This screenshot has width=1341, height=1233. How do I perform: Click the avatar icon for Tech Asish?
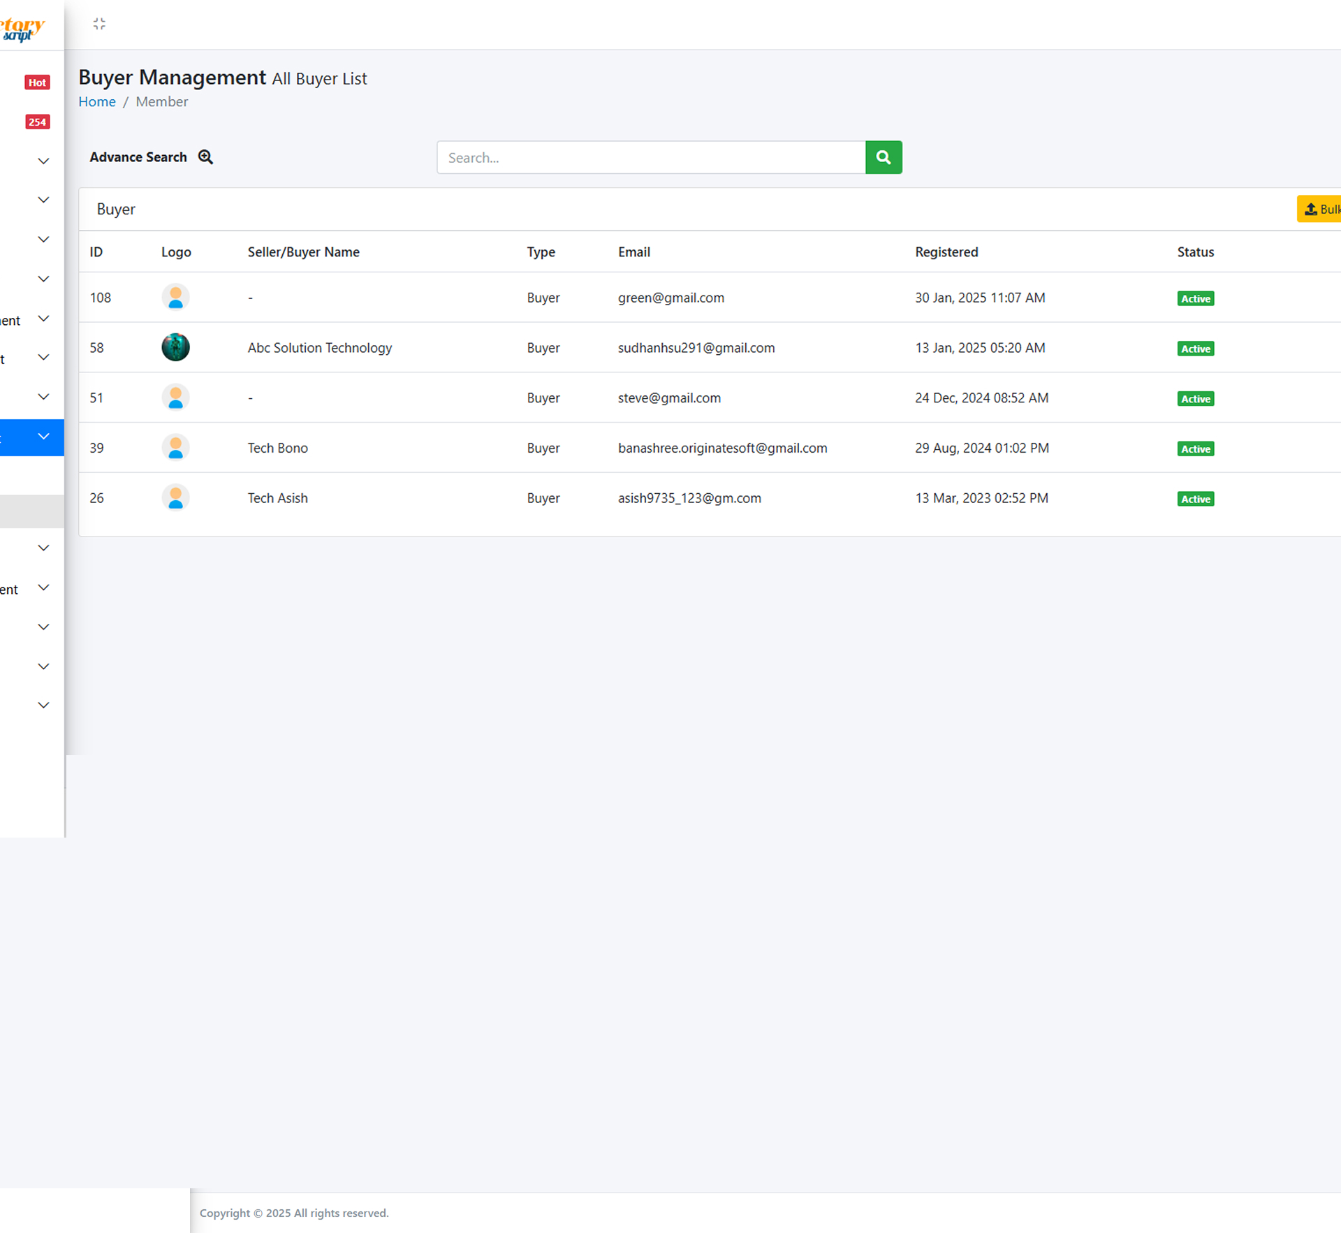(x=175, y=498)
